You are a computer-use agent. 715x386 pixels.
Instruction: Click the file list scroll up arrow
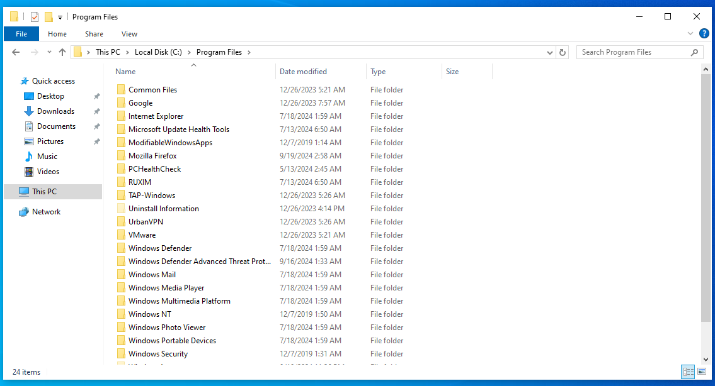pyautogui.click(x=706, y=69)
